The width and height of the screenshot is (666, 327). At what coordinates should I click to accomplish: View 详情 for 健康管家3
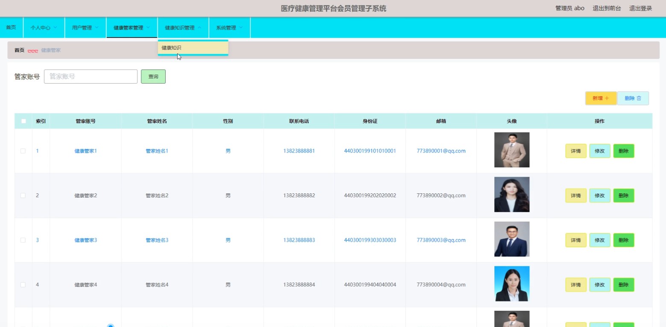click(576, 240)
